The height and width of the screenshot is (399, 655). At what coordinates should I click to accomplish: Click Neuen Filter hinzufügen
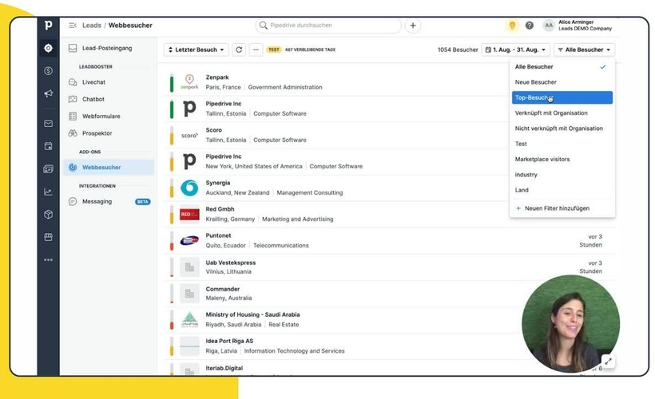point(557,208)
